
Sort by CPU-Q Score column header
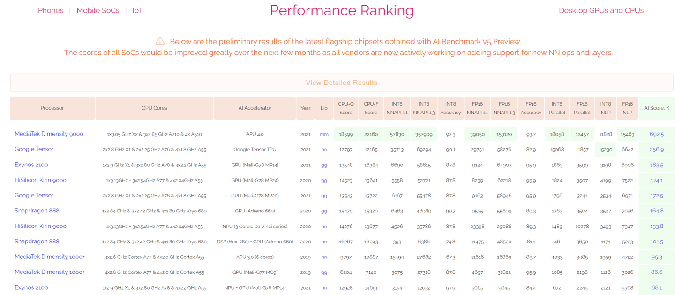(345, 108)
